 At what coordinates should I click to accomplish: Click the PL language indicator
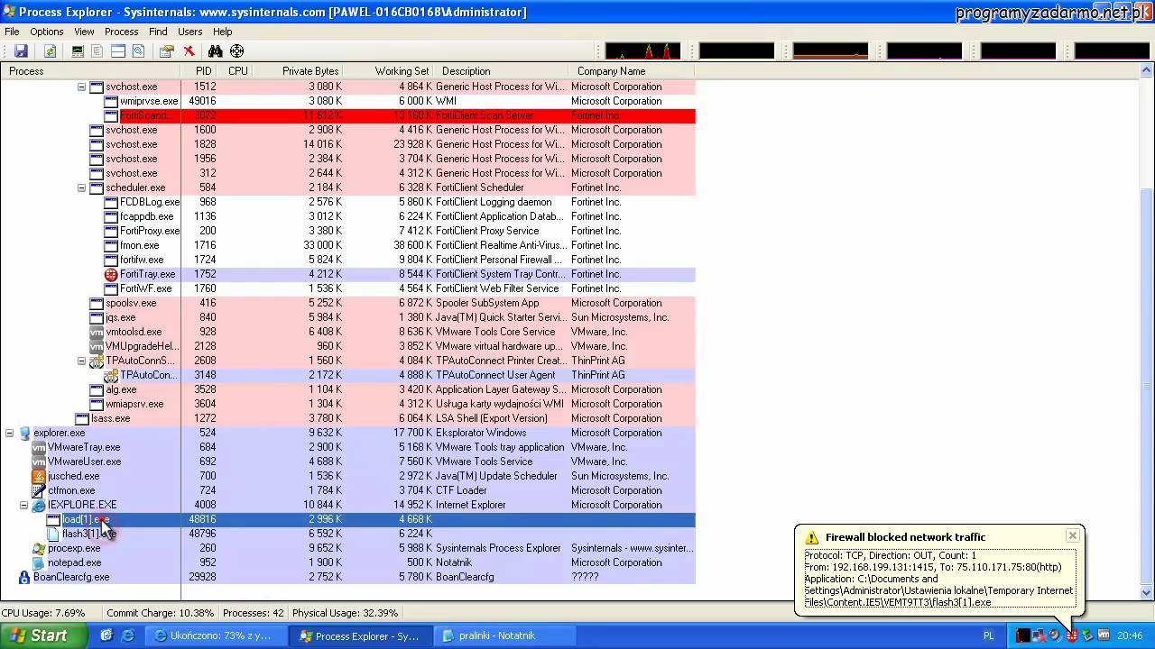[x=988, y=635]
